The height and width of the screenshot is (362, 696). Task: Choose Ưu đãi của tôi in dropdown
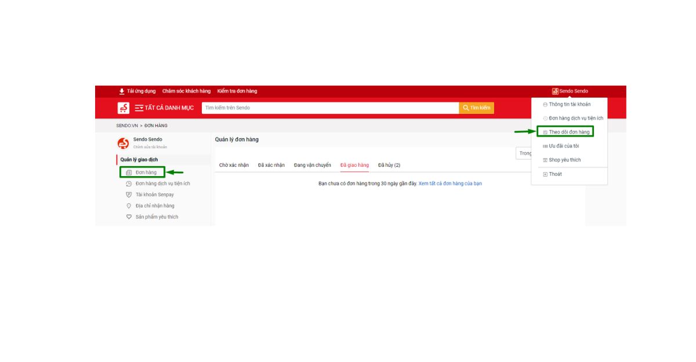(x=564, y=146)
